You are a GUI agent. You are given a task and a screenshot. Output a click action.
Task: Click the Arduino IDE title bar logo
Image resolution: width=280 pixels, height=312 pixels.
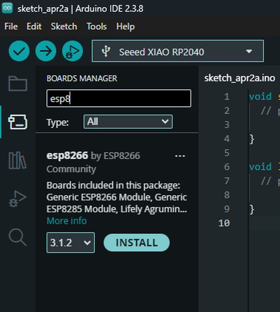point(8,8)
